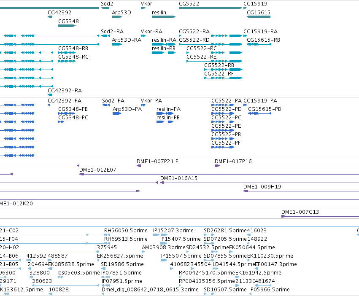359x296 pixels.
Task: Select BAC clone label DME1-017P16
Action: [x=233, y=161]
